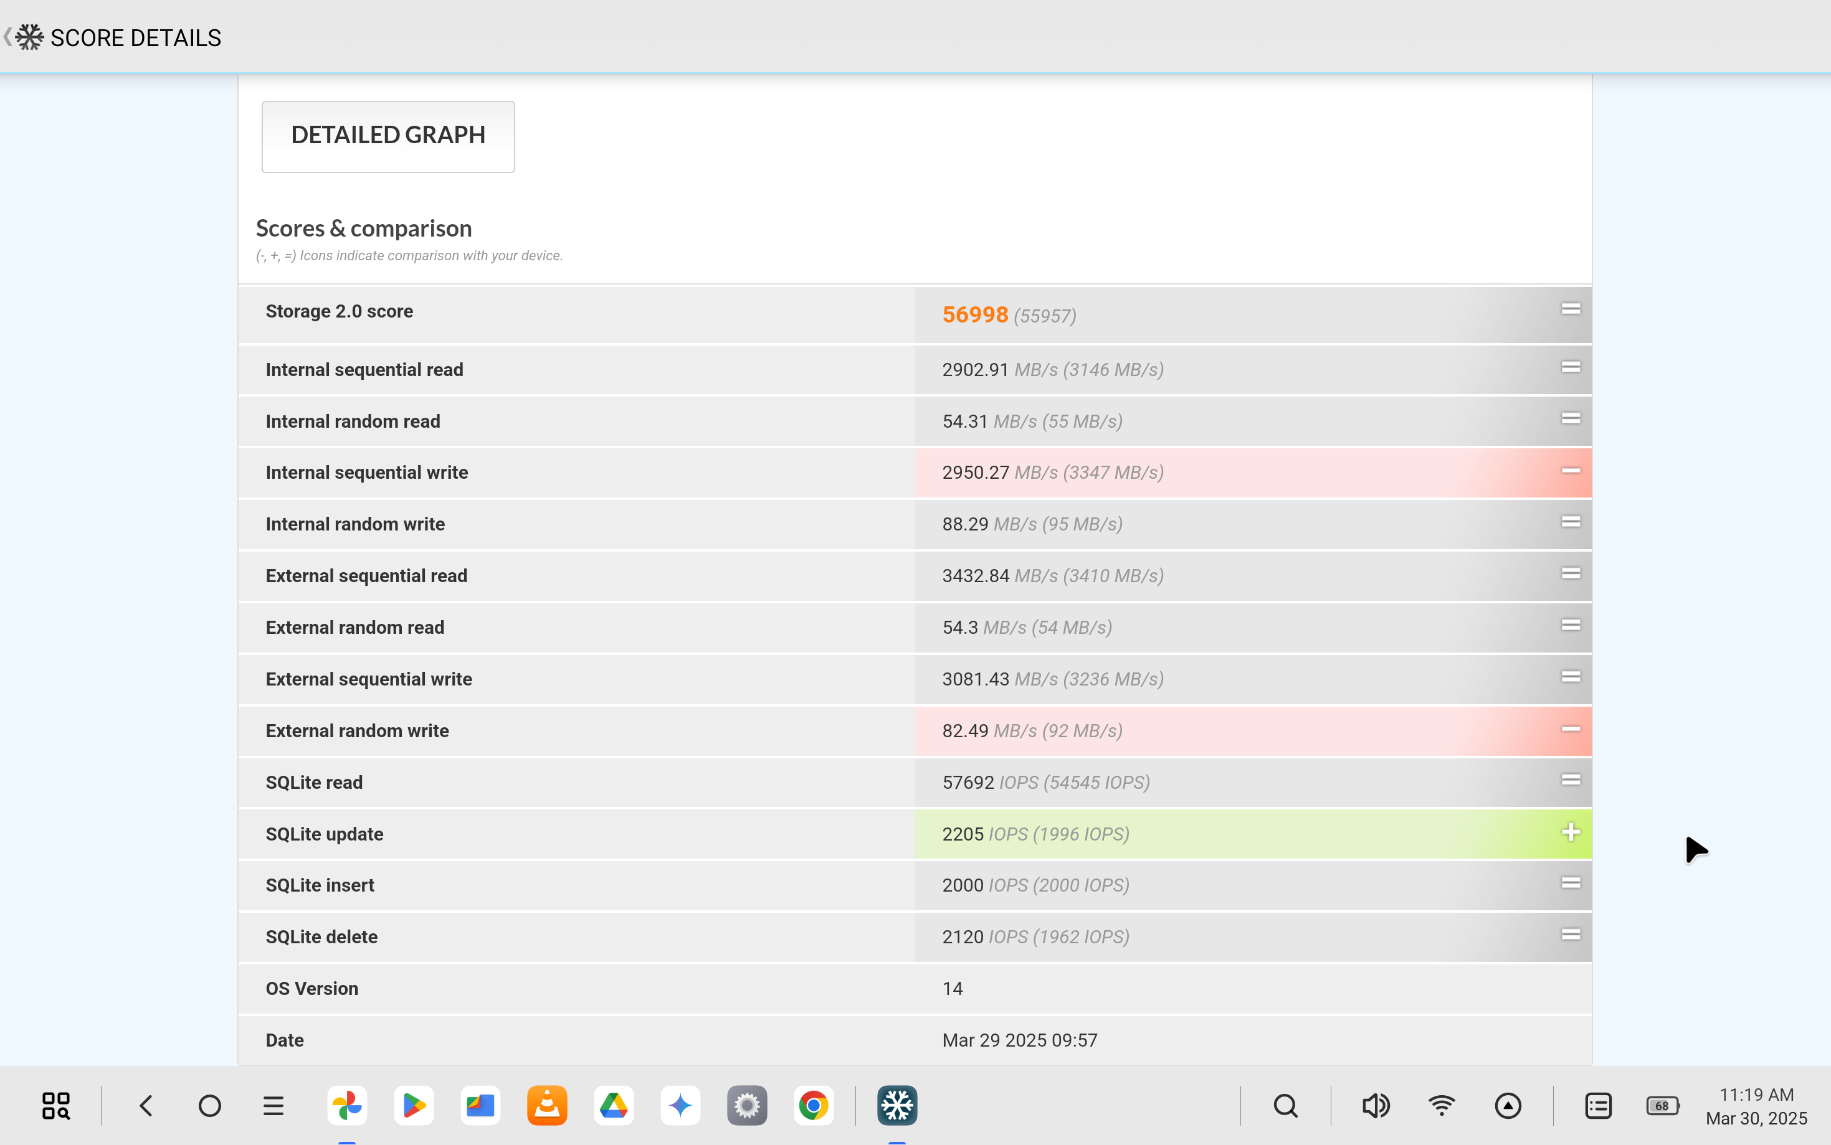
Task: Launch Gemini assistant from taskbar
Action: coord(681,1106)
